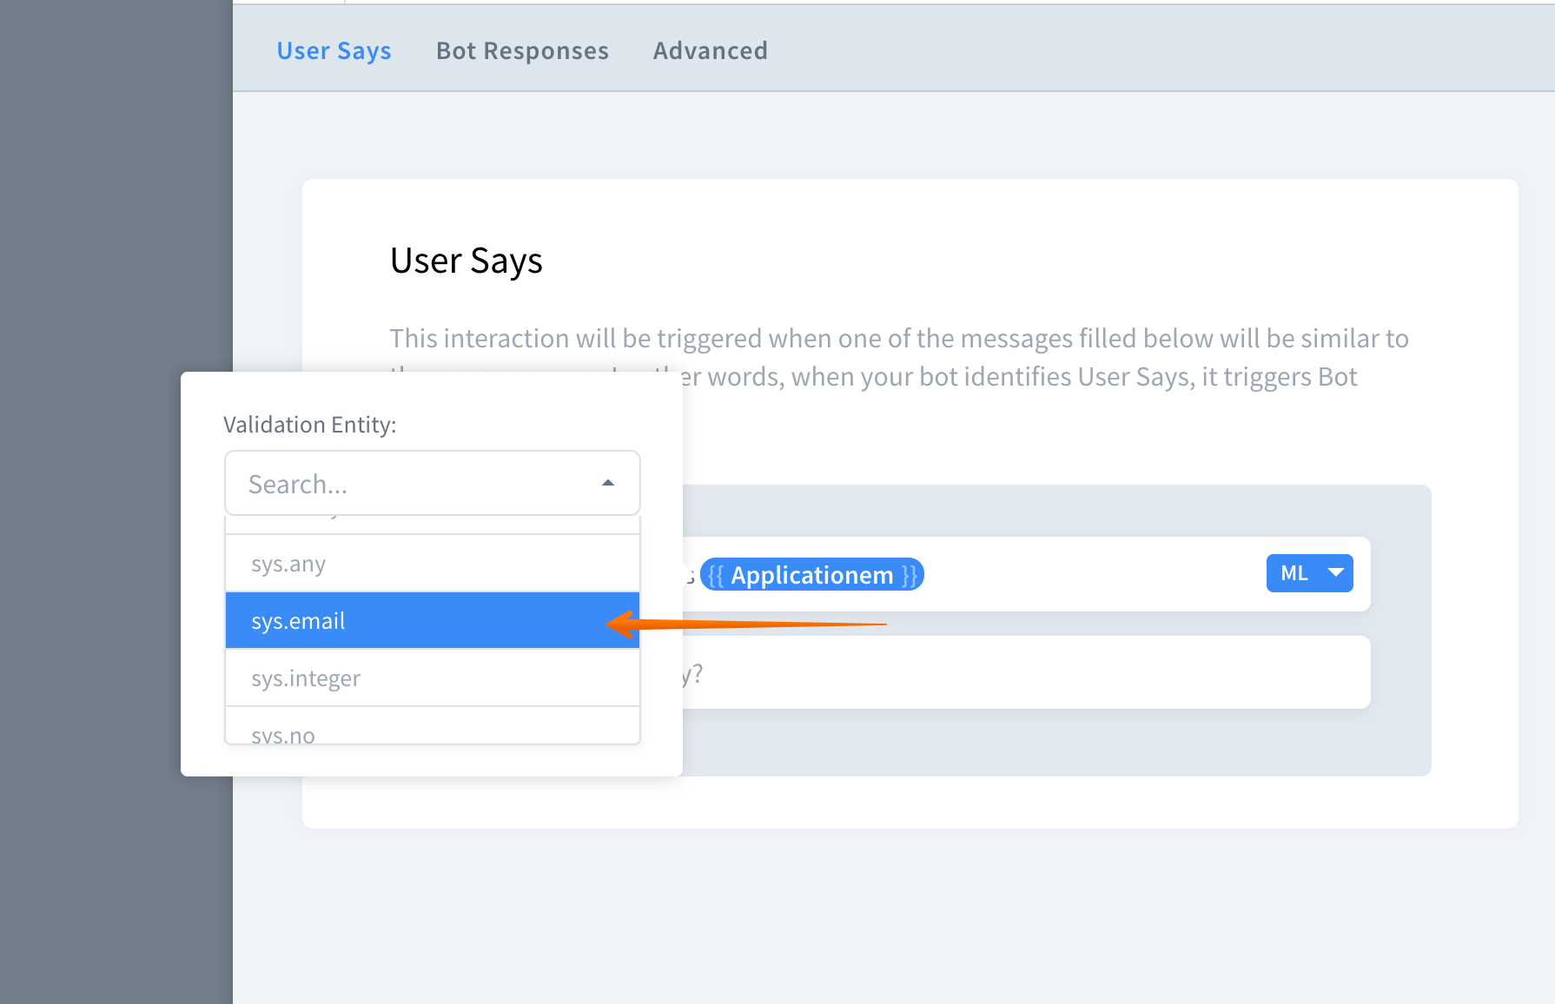Open the Advanced tab
This screenshot has height=1004, width=1555.
point(710,50)
